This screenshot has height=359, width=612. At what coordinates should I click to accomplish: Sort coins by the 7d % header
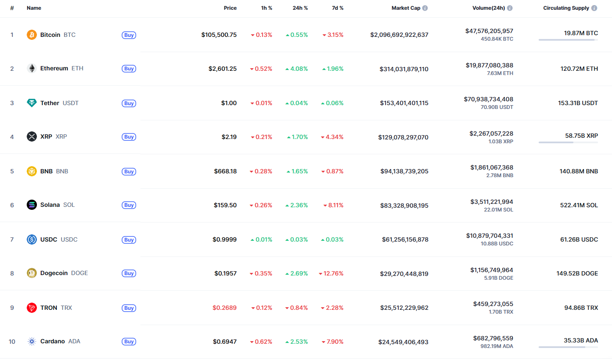[x=338, y=8]
